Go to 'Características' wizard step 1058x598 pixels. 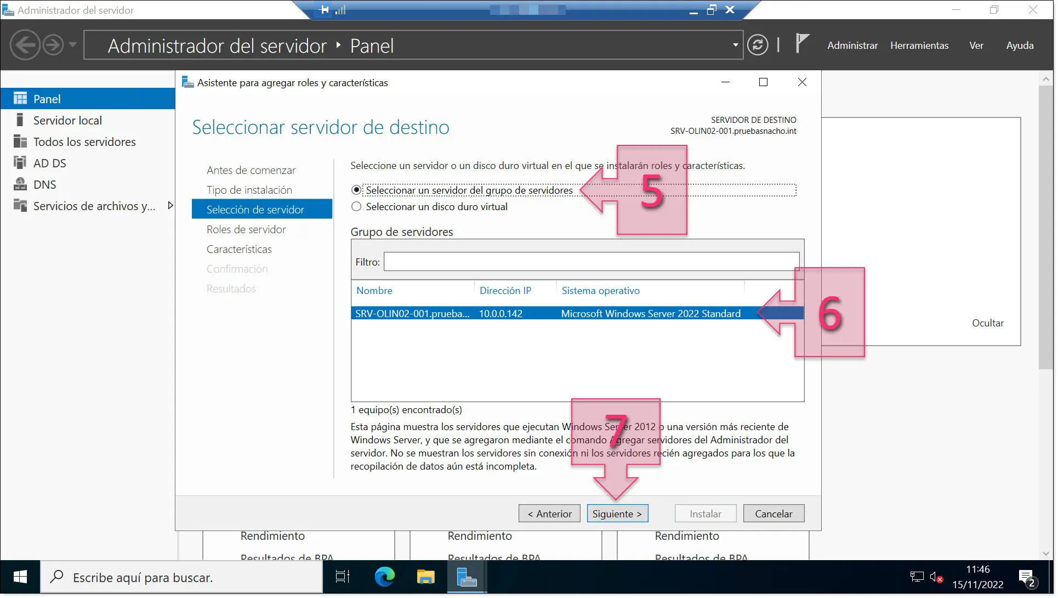pyautogui.click(x=239, y=250)
